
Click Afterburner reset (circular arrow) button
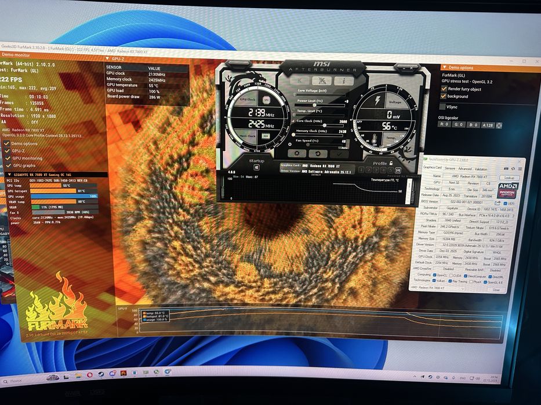[x=318, y=153]
